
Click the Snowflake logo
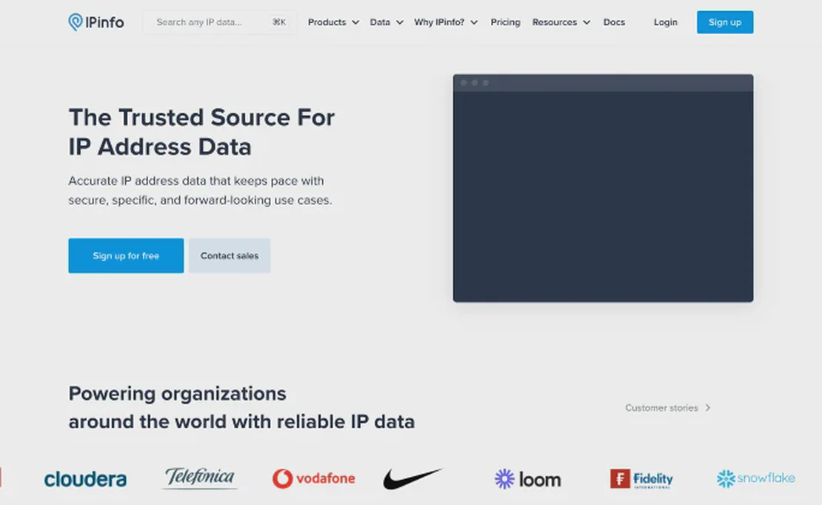(x=755, y=478)
